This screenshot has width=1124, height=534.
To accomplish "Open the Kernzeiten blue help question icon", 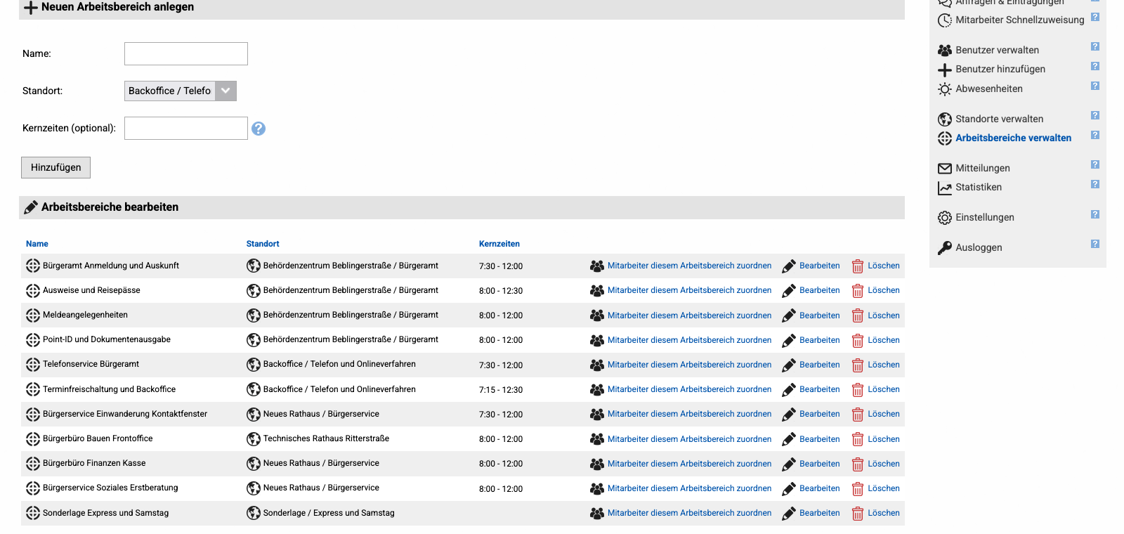I will pos(259,129).
